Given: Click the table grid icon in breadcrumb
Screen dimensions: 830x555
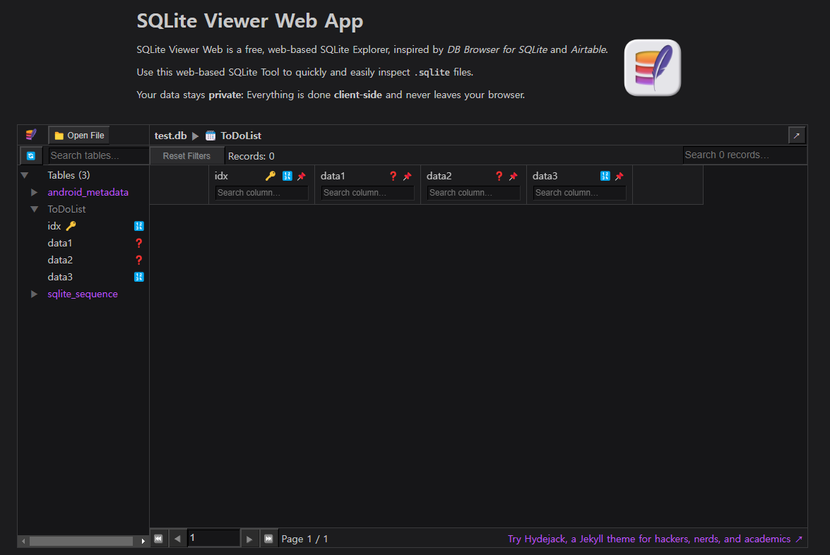Looking at the screenshot, I should (x=210, y=136).
